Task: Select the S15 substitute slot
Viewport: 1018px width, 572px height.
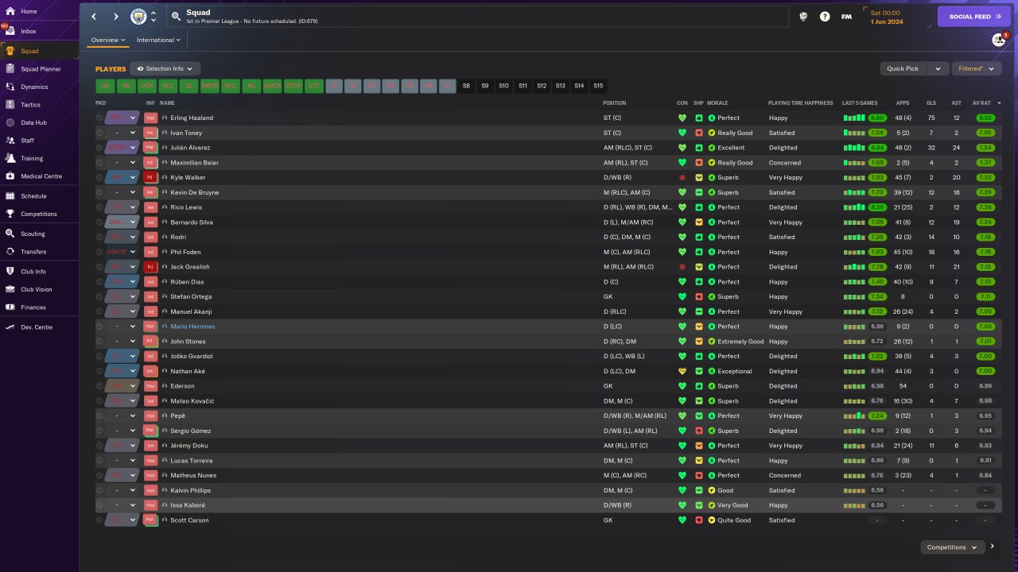Action: pyautogui.click(x=598, y=86)
